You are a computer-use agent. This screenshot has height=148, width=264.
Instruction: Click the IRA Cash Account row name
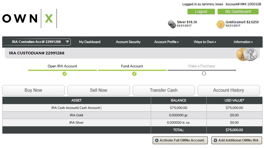tap(76, 108)
